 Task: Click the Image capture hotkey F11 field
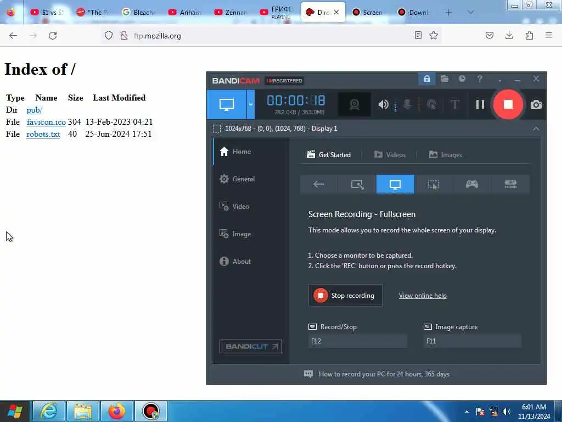coord(472,341)
